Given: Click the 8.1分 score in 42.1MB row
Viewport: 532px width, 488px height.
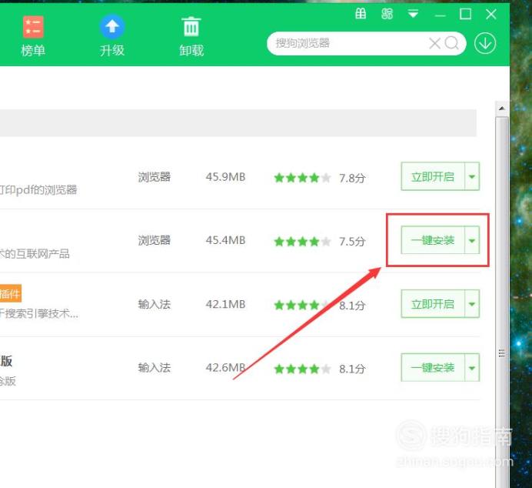Looking at the screenshot, I should [x=352, y=306].
